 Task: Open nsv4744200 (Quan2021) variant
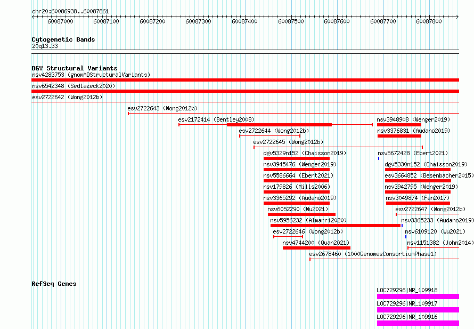(x=316, y=243)
